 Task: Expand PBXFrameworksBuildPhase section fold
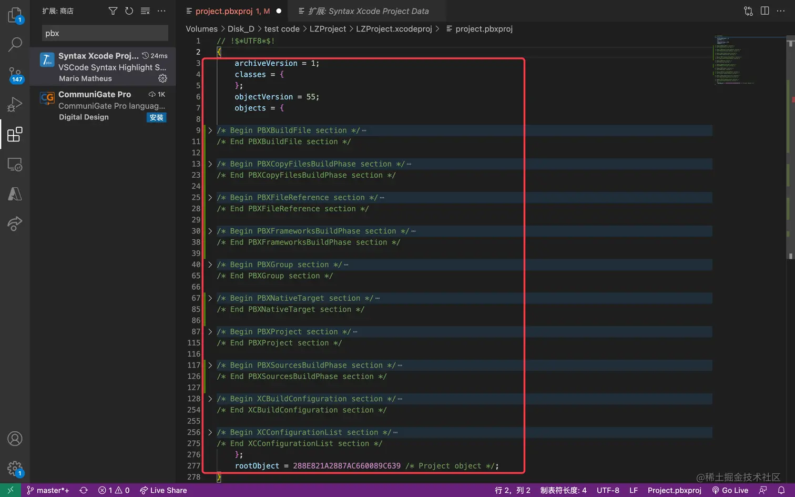pos(210,231)
